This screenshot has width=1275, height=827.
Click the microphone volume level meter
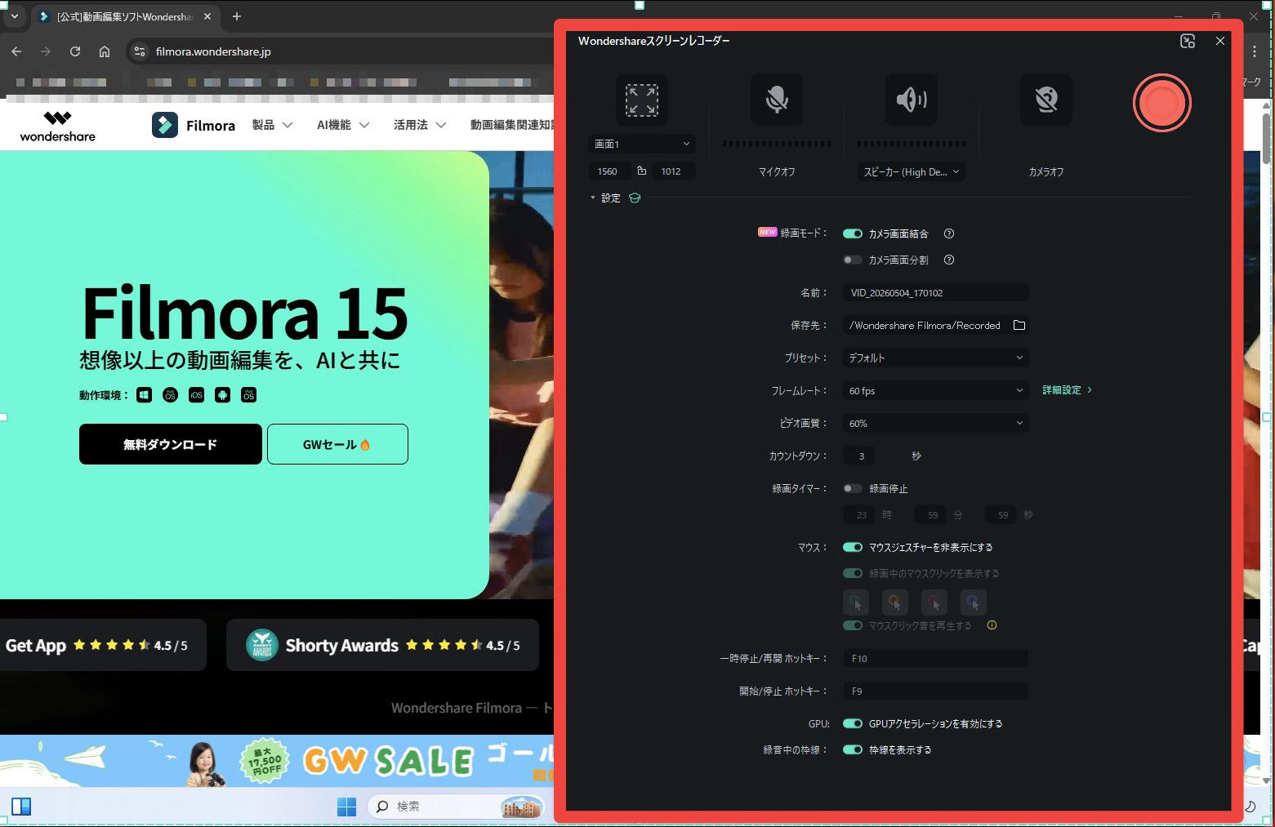pyautogui.click(x=776, y=144)
